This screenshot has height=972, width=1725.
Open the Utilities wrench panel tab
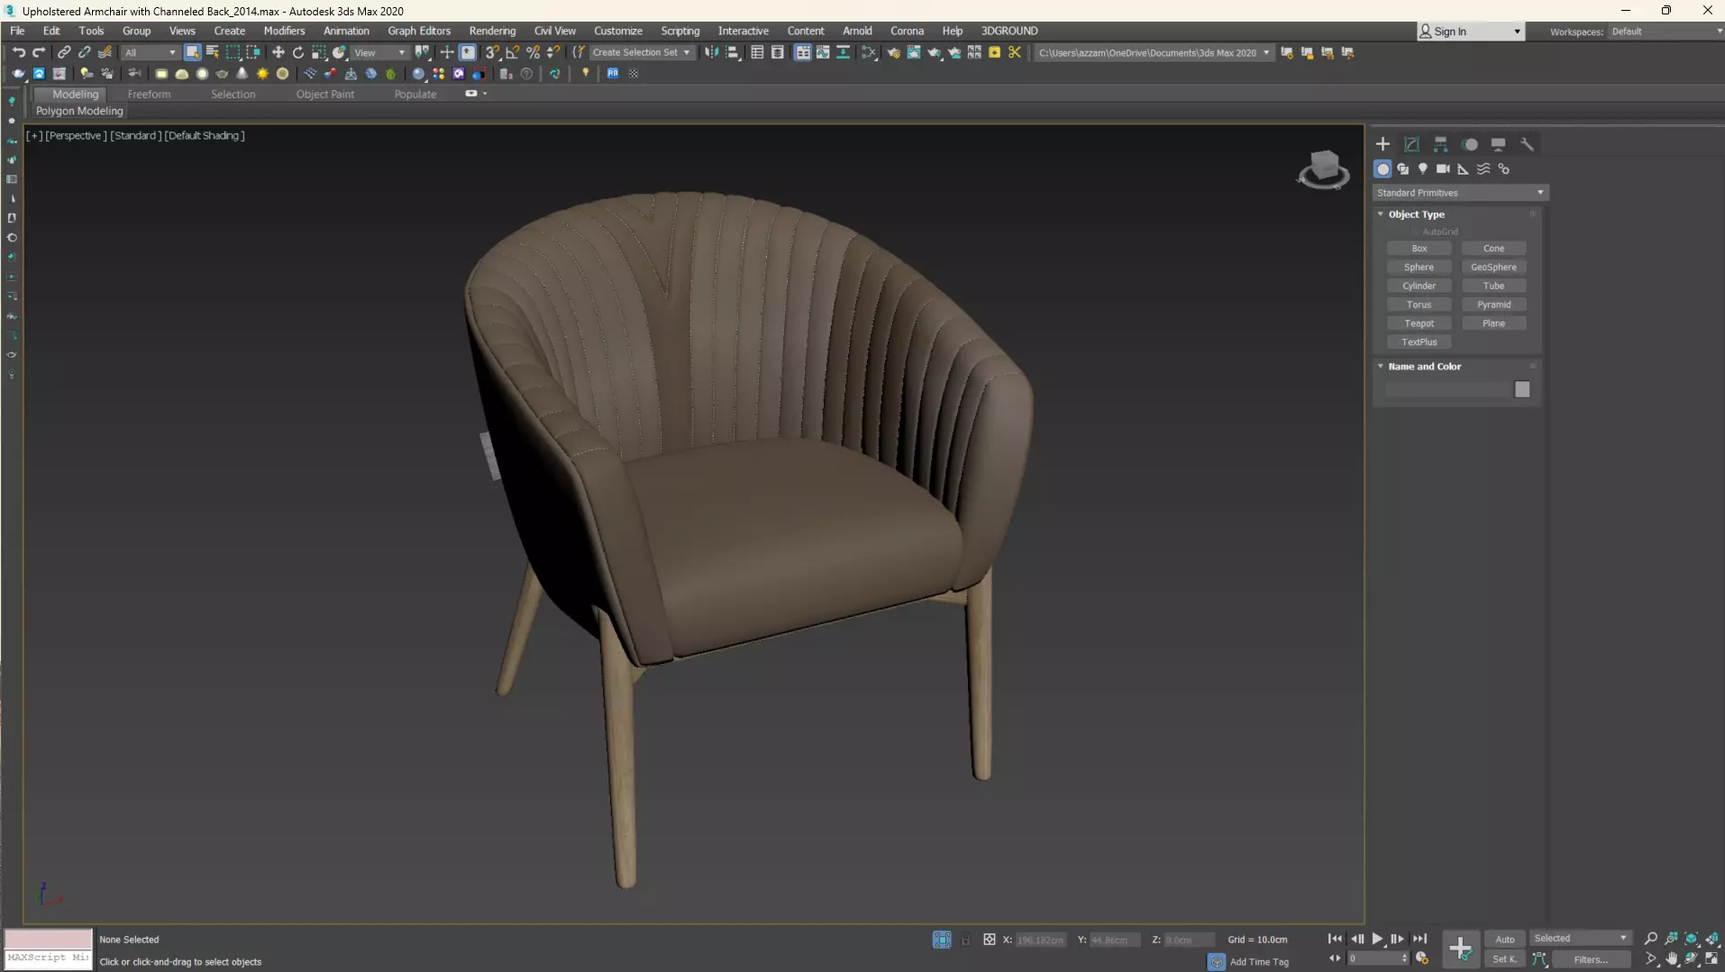click(x=1527, y=144)
